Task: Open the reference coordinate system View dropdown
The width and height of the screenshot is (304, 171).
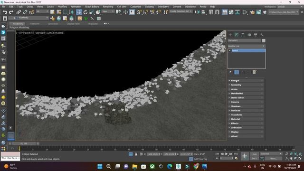Action: [x=108, y=11]
